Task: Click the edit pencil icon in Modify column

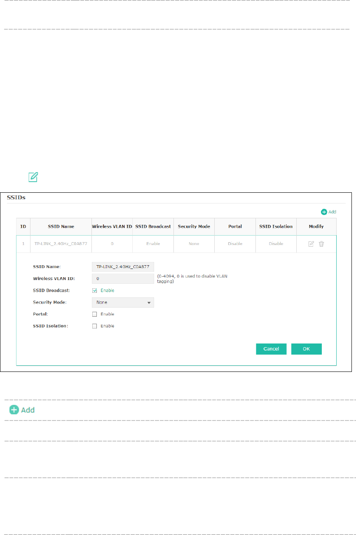Action: (x=311, y=244)
